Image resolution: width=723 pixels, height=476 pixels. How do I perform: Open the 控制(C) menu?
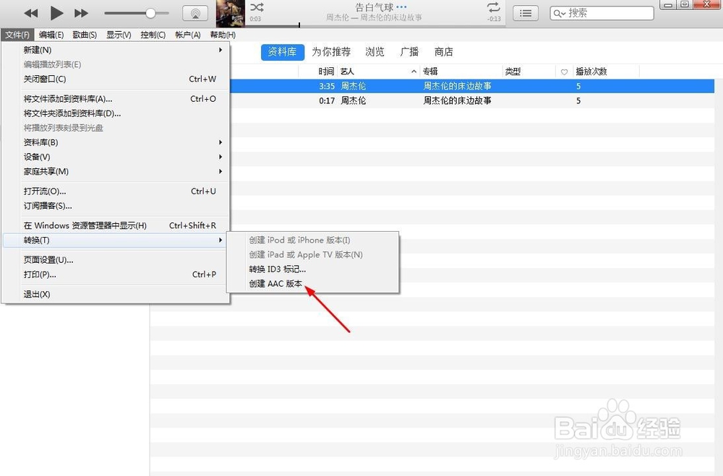153,35
